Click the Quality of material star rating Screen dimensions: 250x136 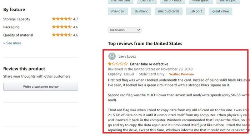tap(62, 35)
